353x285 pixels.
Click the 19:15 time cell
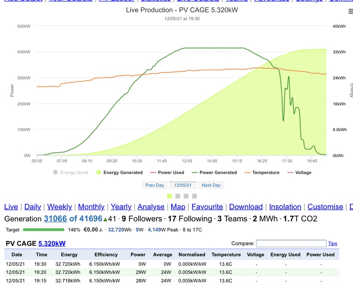(x=40, y=281)
